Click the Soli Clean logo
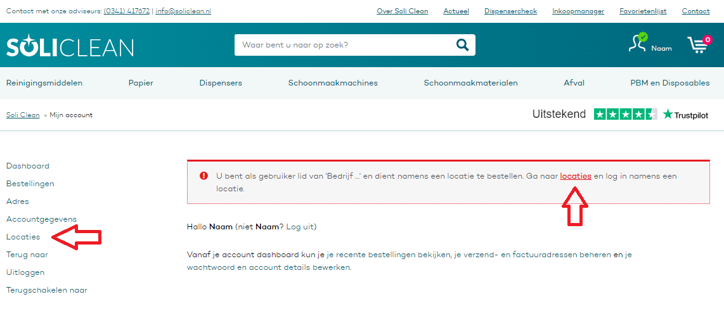 pos(70,47)
